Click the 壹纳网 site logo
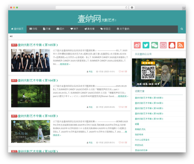 [x=89, y=19]
